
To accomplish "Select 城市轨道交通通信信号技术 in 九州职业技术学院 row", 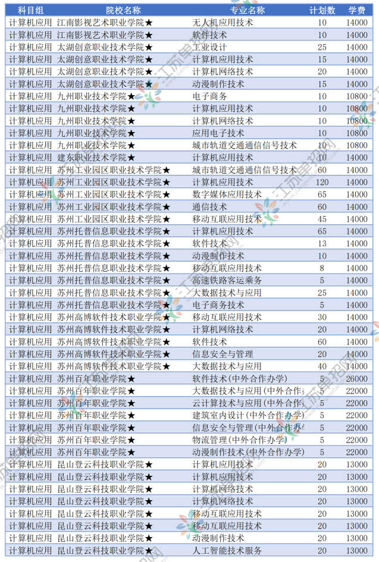I will pyautogui.click(x=245, y=146).
